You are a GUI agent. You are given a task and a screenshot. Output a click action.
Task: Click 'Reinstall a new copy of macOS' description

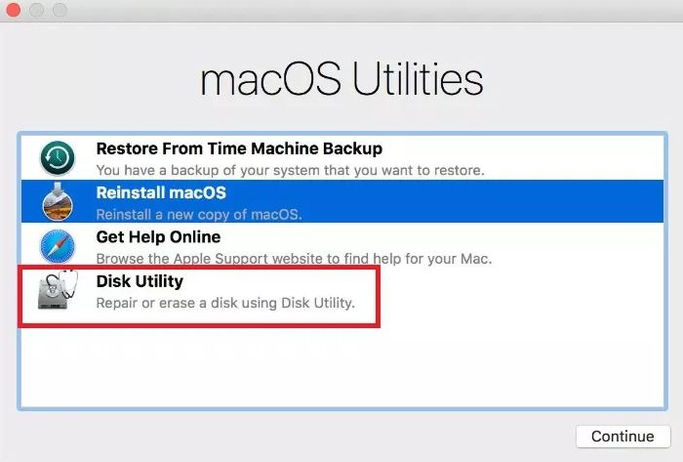click(199, 215)
